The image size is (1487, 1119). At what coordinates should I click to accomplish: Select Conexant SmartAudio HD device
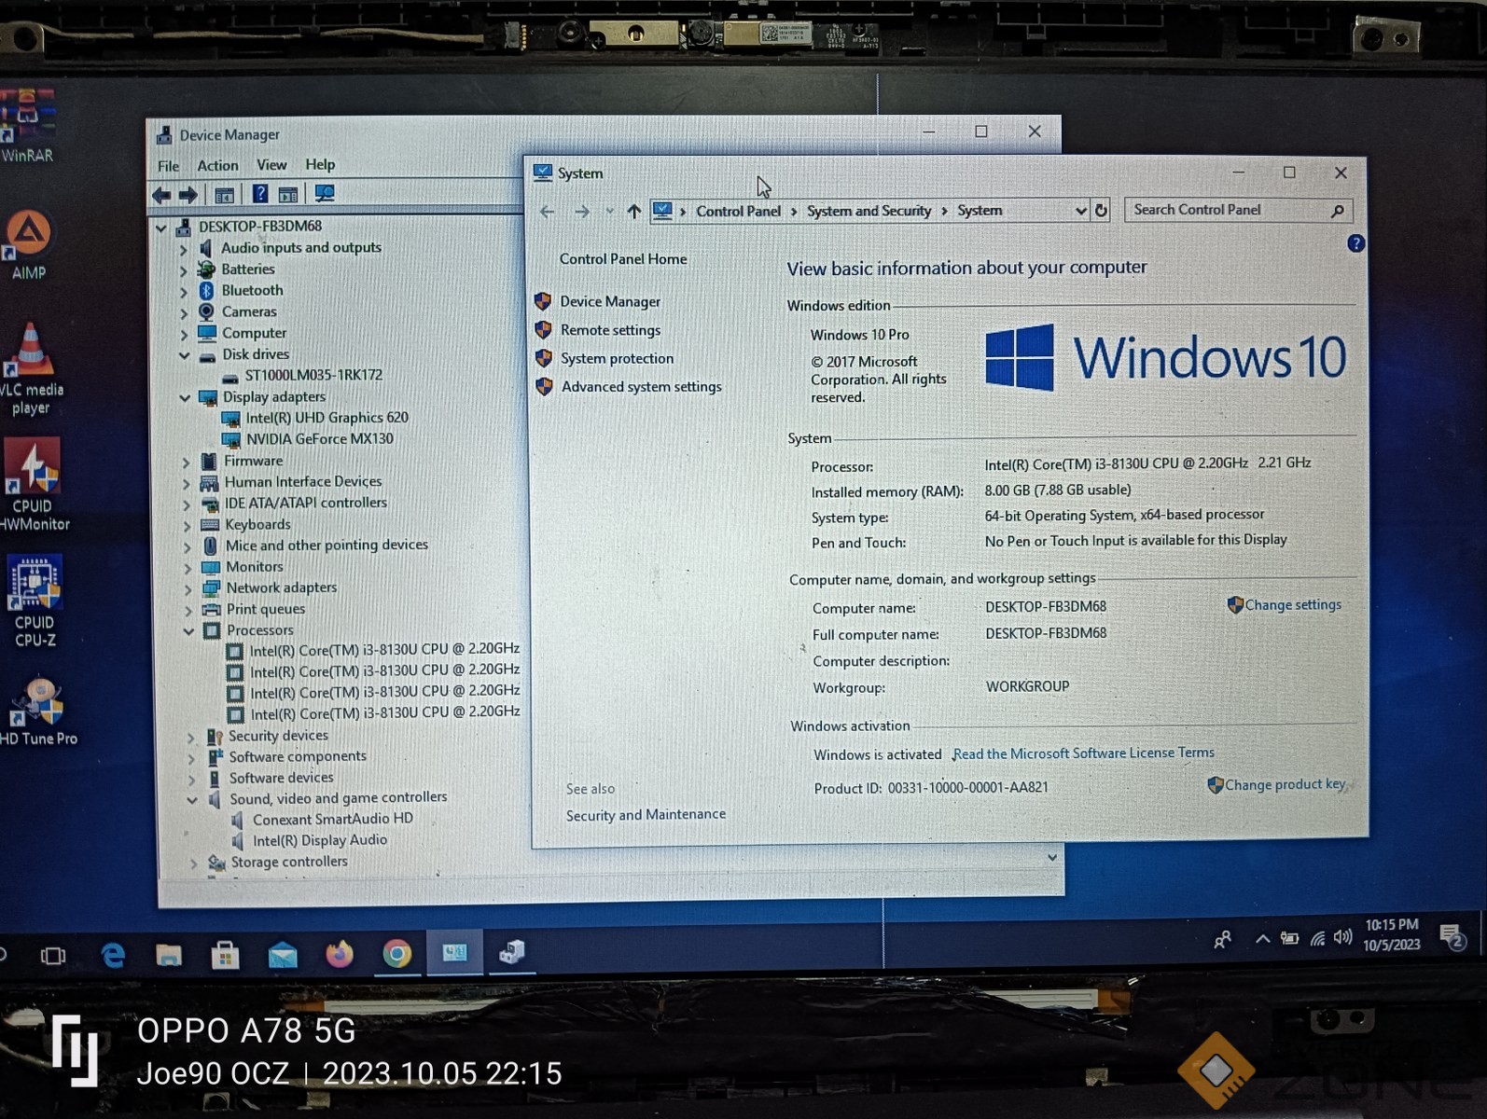332,820
